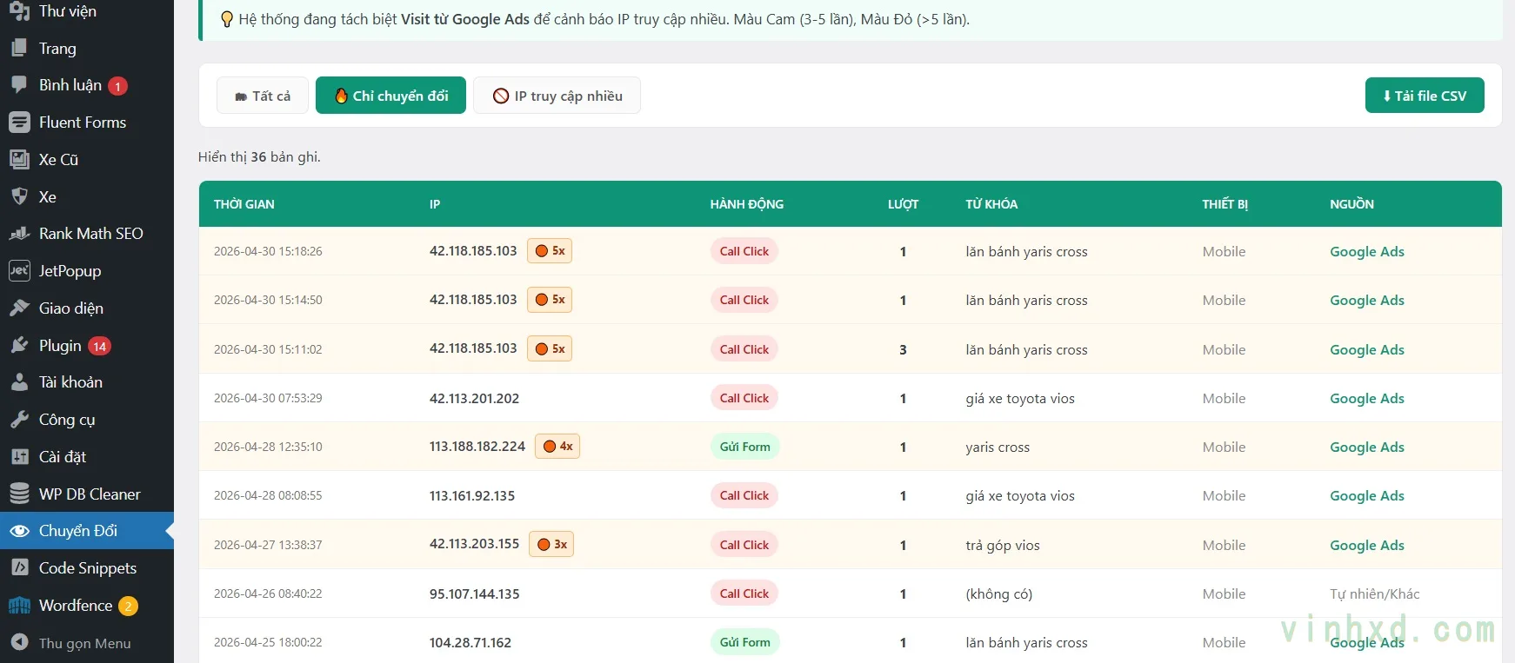The height and width of the screenshot is (663, 1515).
Task: Open the Wordfence menu item
Action: tap(87, 606)
